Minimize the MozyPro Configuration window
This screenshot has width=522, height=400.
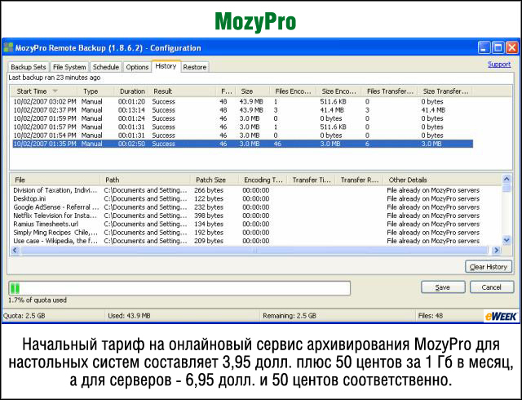coord(484,47)
